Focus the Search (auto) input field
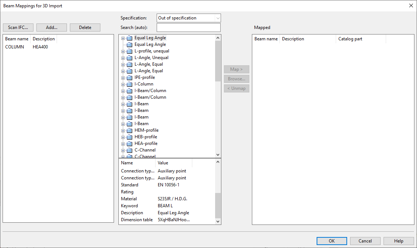Image resolution: width=417 pixels, height=248 pixels. [188, 28]
